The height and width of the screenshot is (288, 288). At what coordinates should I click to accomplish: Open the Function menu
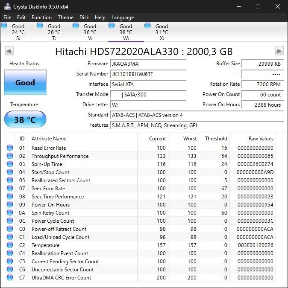click(41, 17)
